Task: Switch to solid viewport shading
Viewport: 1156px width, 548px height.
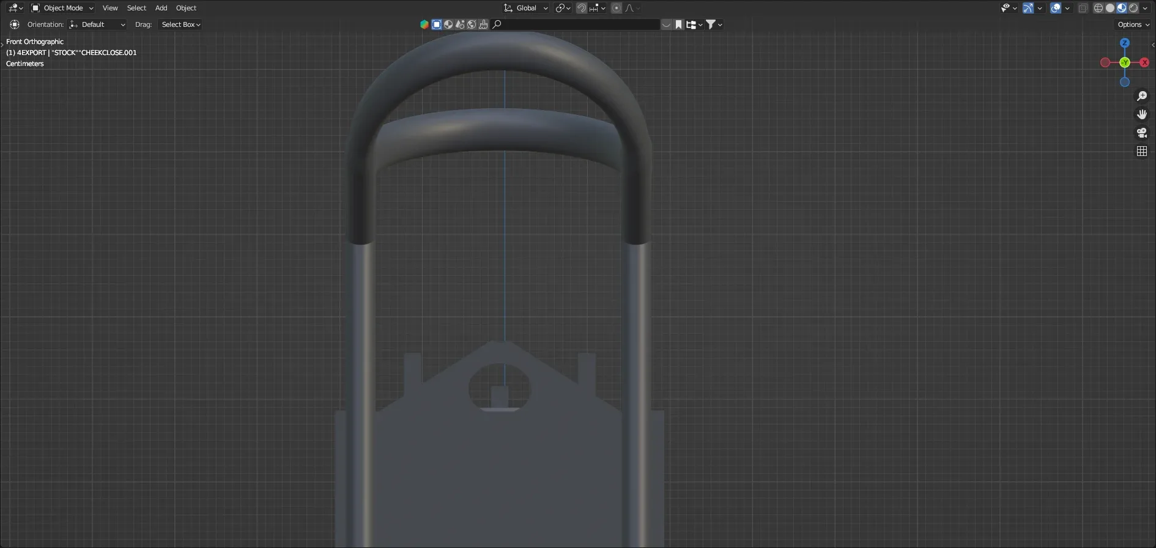Action: pos(1110,8)
